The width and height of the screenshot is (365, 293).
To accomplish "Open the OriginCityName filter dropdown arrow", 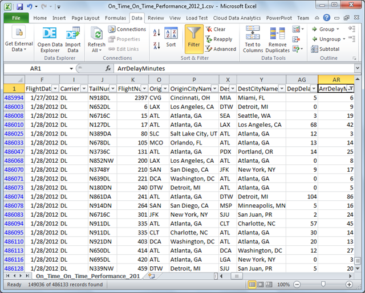I will click(x=214, y=89).
